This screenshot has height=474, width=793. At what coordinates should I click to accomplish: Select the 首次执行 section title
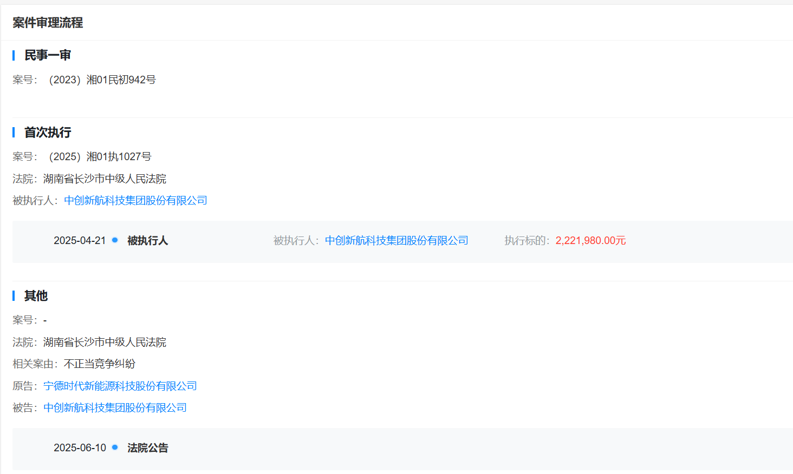48,133
